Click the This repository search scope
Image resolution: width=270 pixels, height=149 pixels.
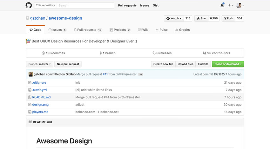(x=45, y=5)
